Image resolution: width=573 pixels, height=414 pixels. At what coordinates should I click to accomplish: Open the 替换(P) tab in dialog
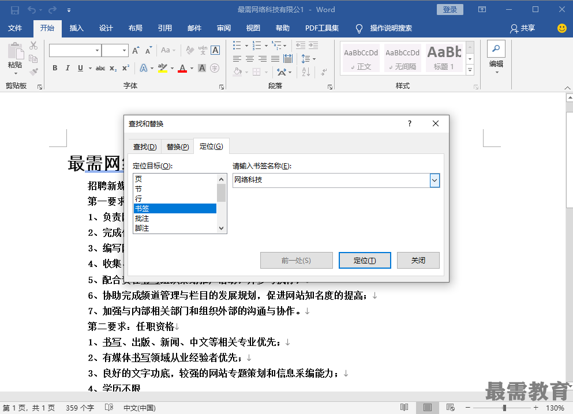[x=178, y=147]
